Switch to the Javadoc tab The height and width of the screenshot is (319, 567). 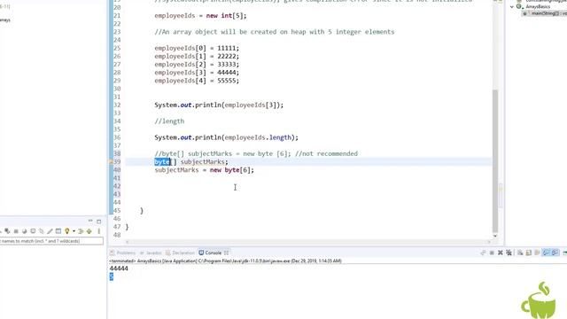click(151, 253)
